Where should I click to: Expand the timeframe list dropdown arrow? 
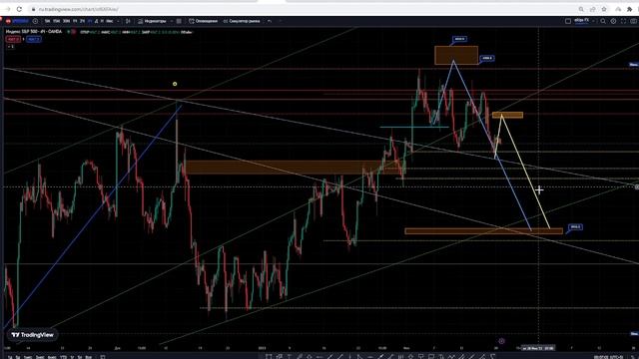pos(118,21)
